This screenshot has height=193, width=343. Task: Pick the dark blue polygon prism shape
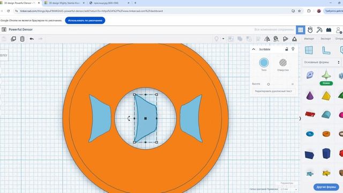click(x=326, y=153)
